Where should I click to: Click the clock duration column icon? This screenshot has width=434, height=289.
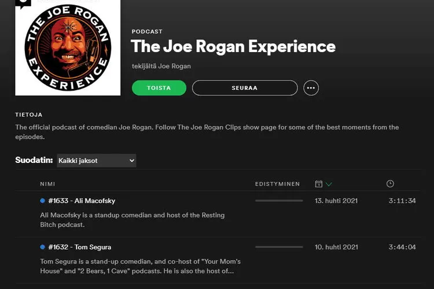(390, 184)
